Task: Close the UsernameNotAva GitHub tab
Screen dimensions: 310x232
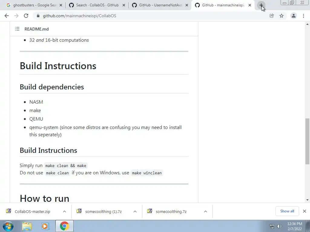Action: (186, 5)
